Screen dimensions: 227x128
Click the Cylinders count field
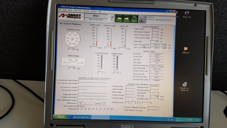tap(104, 103)
